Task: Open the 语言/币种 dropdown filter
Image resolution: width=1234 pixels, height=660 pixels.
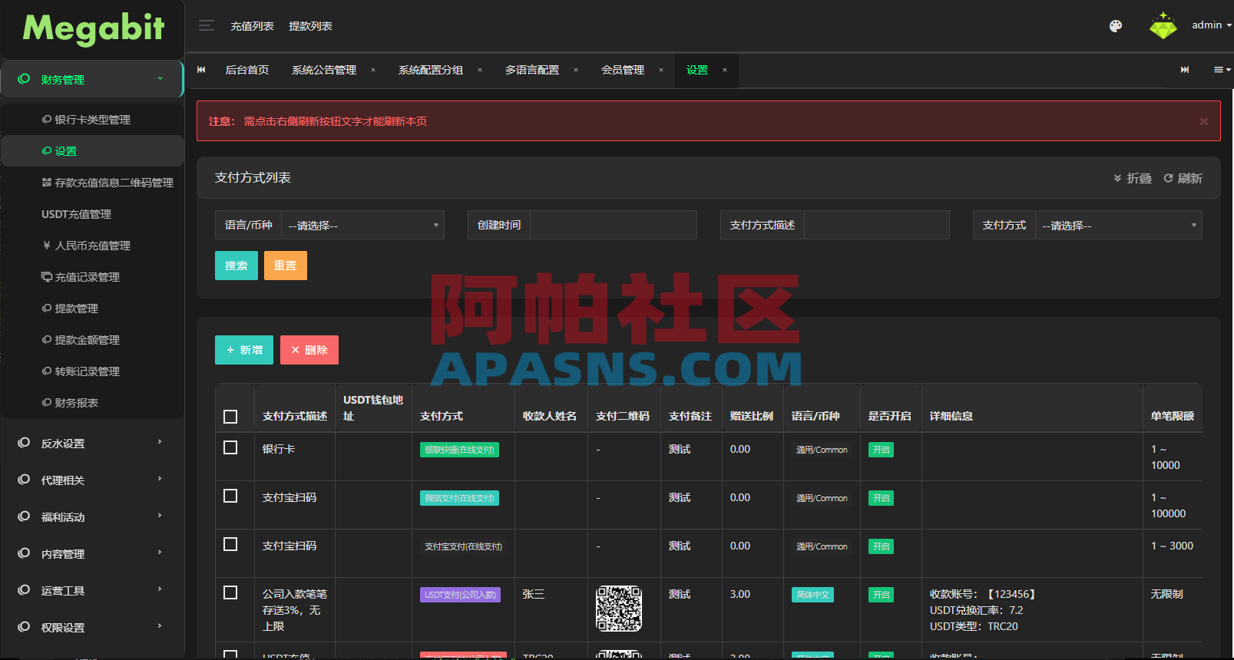Action: (x=363, y=225)
